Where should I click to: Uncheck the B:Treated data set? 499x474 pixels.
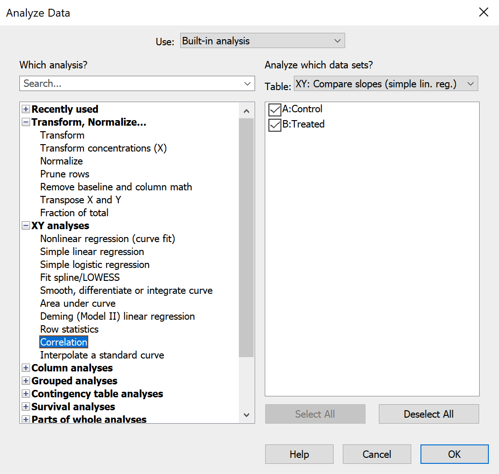275,125
